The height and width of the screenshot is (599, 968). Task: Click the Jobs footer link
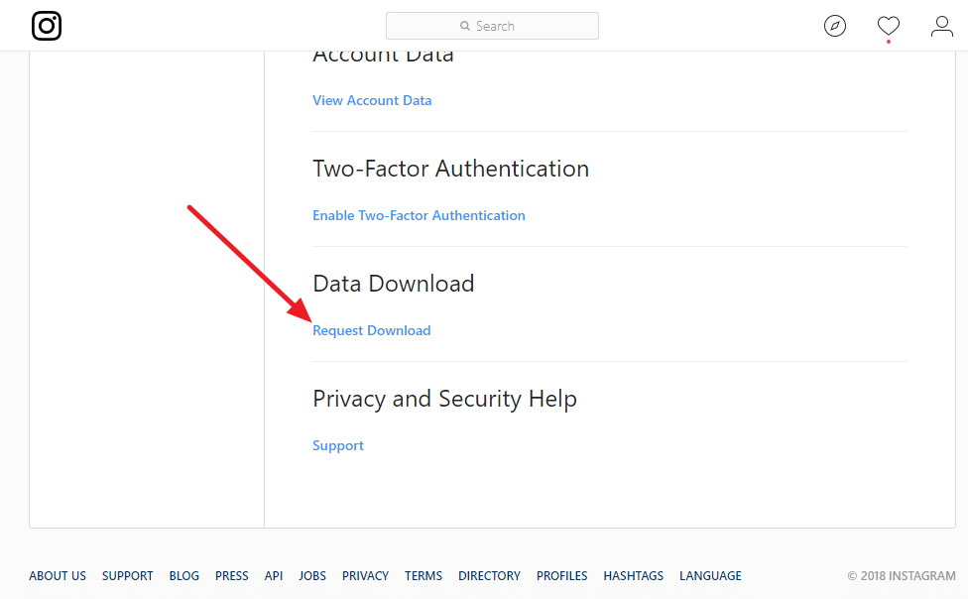pyautogui.click(x=312, y=575)
